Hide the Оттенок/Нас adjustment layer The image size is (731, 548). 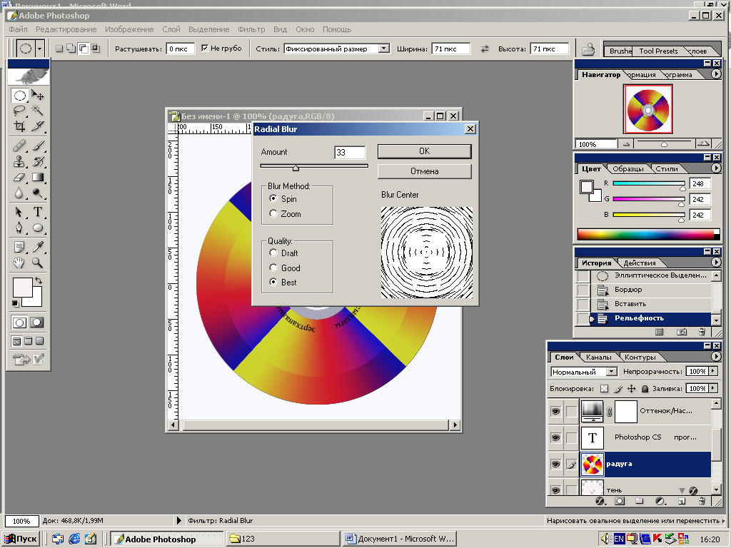tap(555, 412)
